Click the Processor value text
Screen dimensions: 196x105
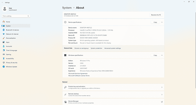click(x=96, y=30)
